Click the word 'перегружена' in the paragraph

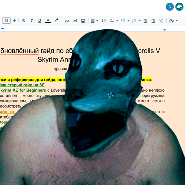[152, 96]
